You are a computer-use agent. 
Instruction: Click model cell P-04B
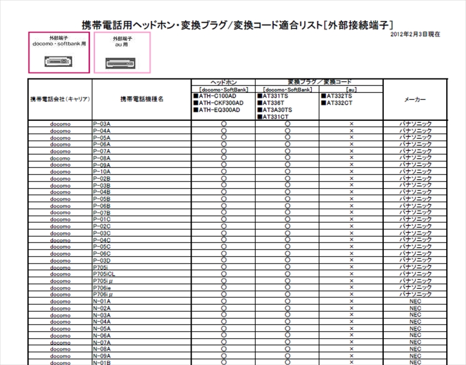(x=142, y=192)
